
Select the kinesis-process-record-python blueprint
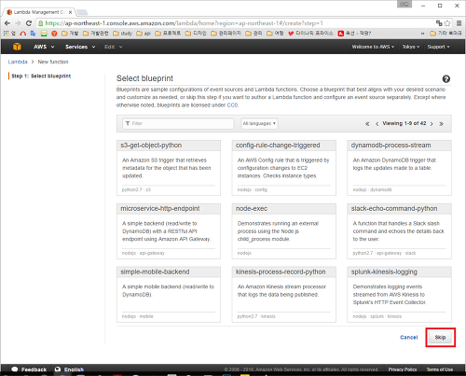284,294
